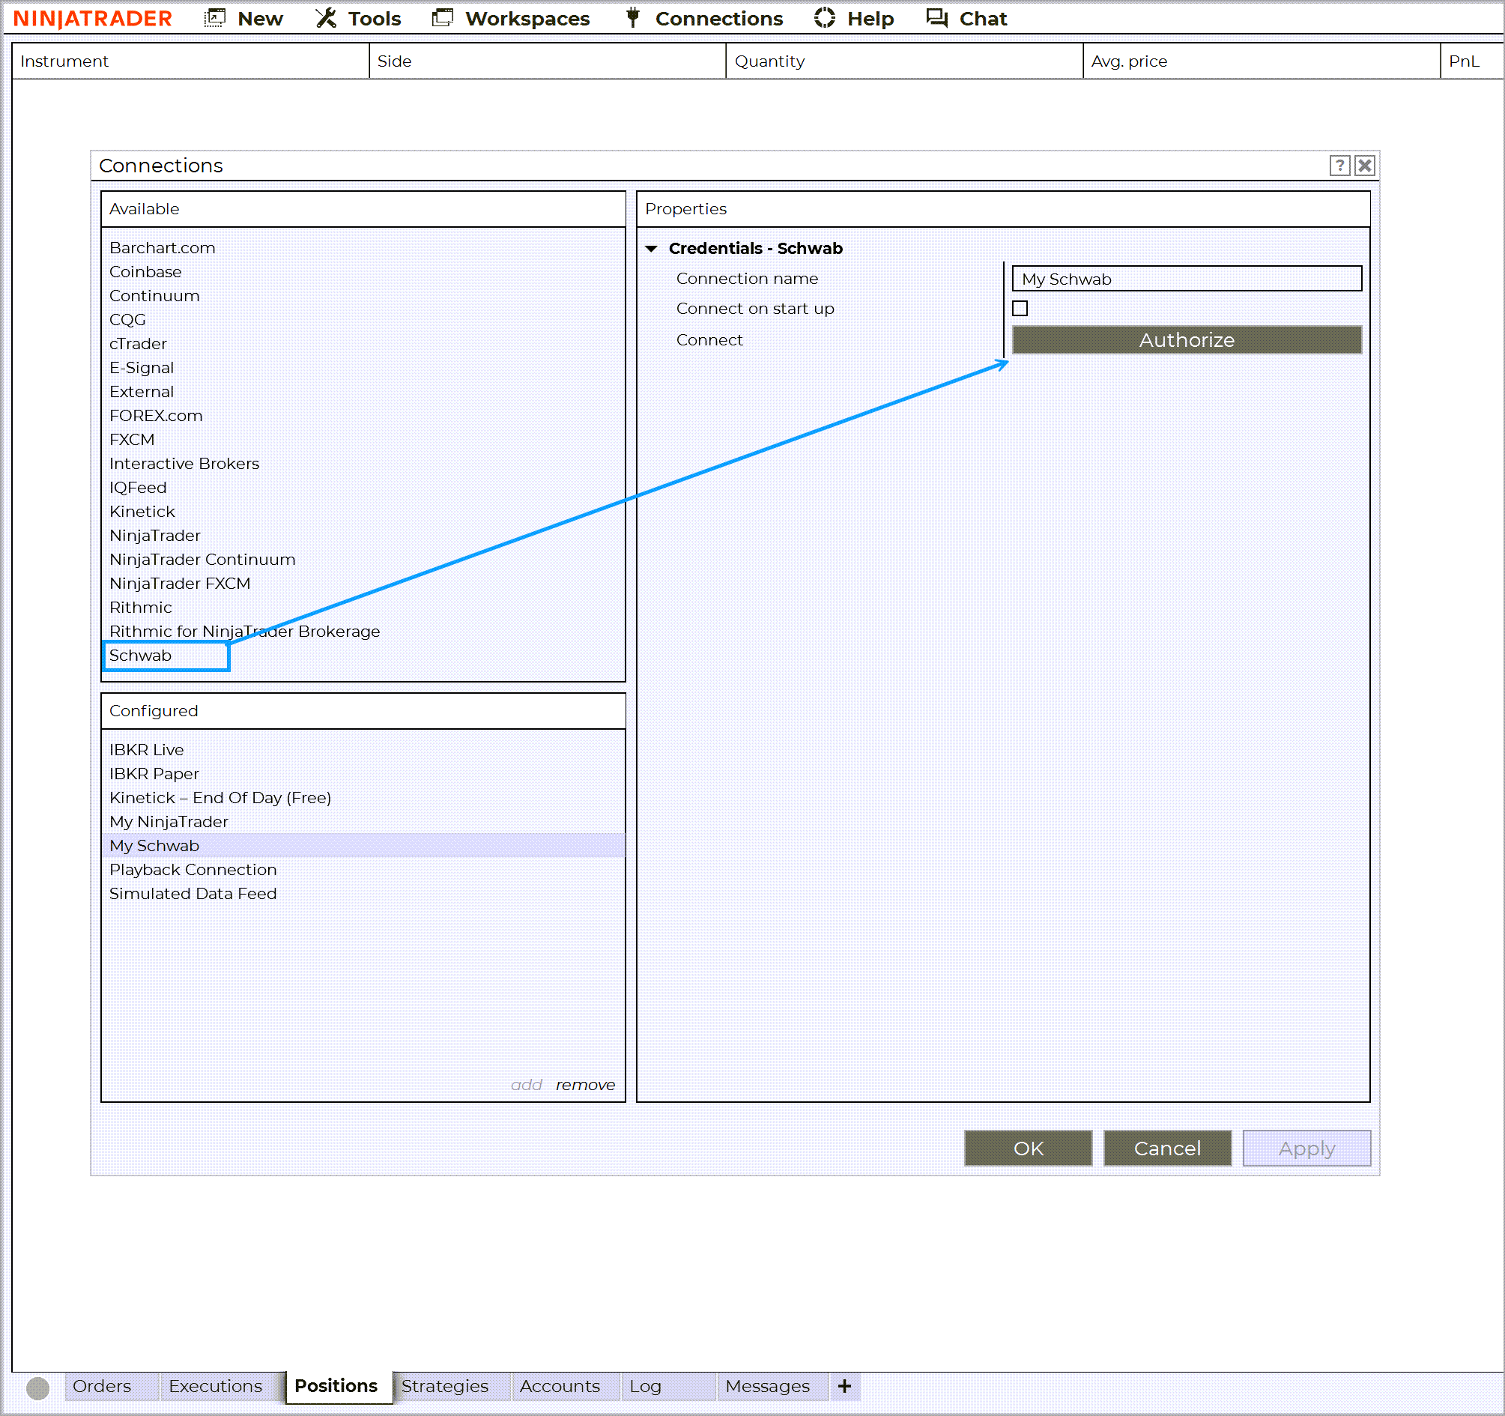
Task: Open the Accounts tab
Action: coord(560,1386)
